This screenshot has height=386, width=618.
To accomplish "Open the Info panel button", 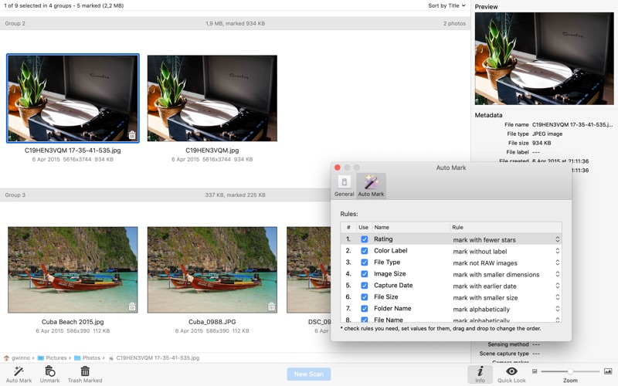I will pos(480,374).
